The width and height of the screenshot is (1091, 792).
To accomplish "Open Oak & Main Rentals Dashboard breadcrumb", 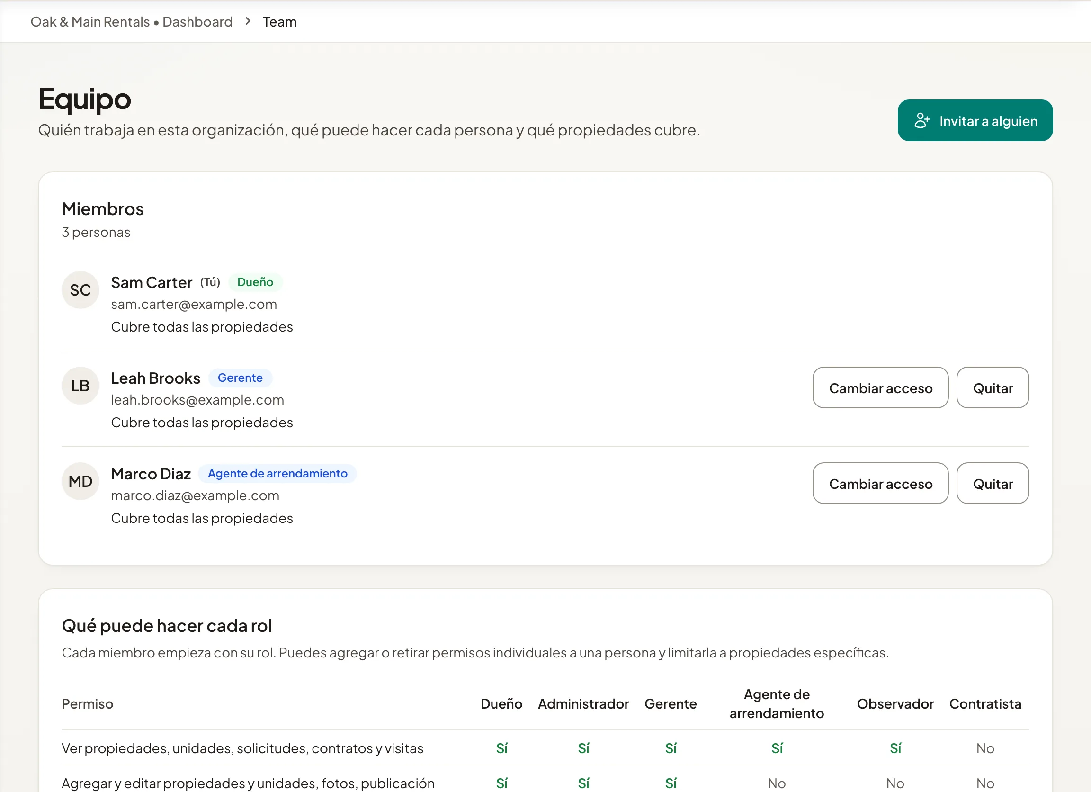I will 131,22.
